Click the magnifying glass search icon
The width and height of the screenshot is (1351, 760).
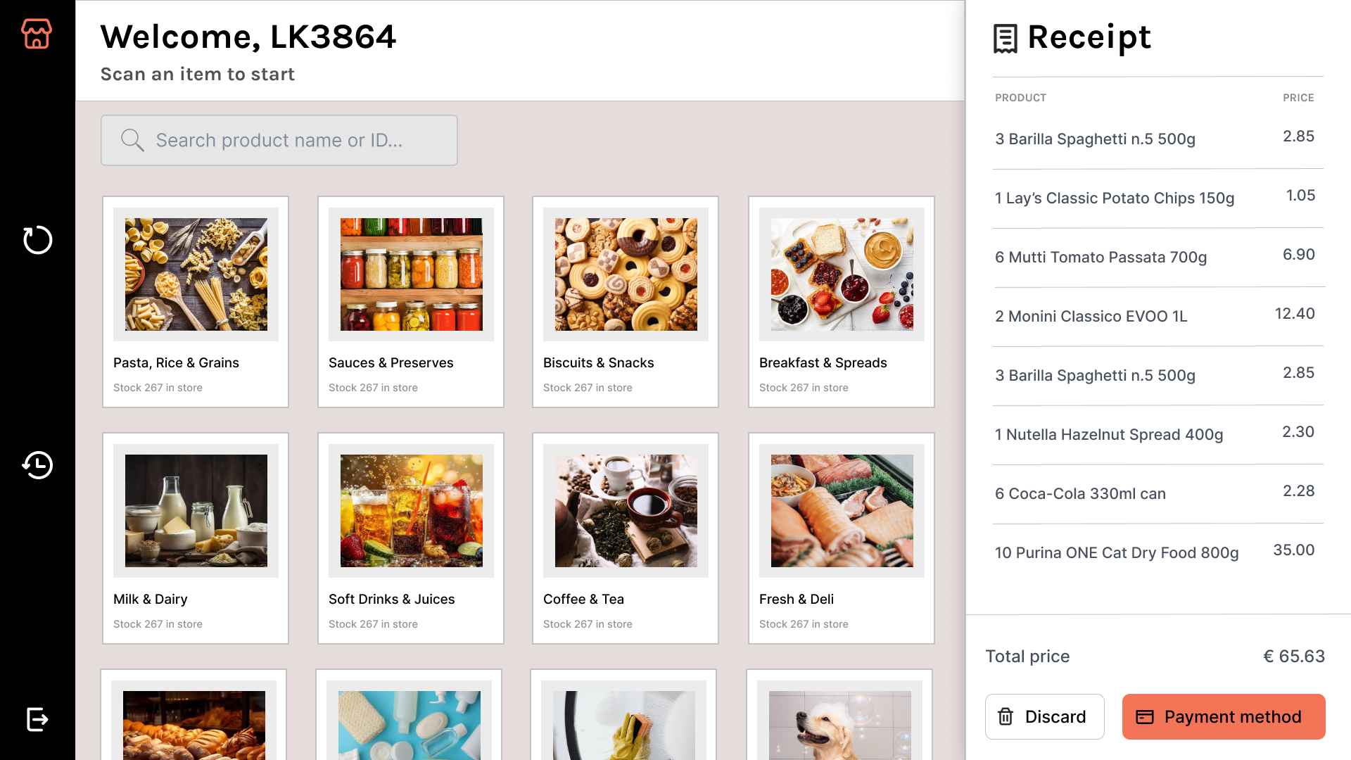[132, 140]
